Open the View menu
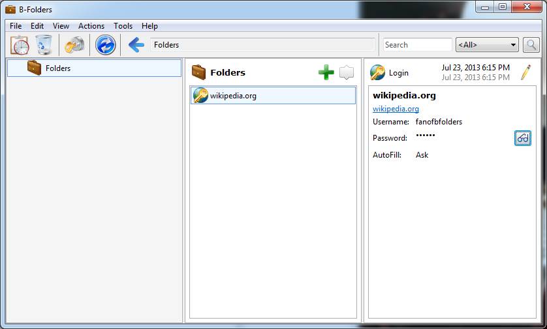This screenshot has width=547, height=329. click(x=61, y=26)
